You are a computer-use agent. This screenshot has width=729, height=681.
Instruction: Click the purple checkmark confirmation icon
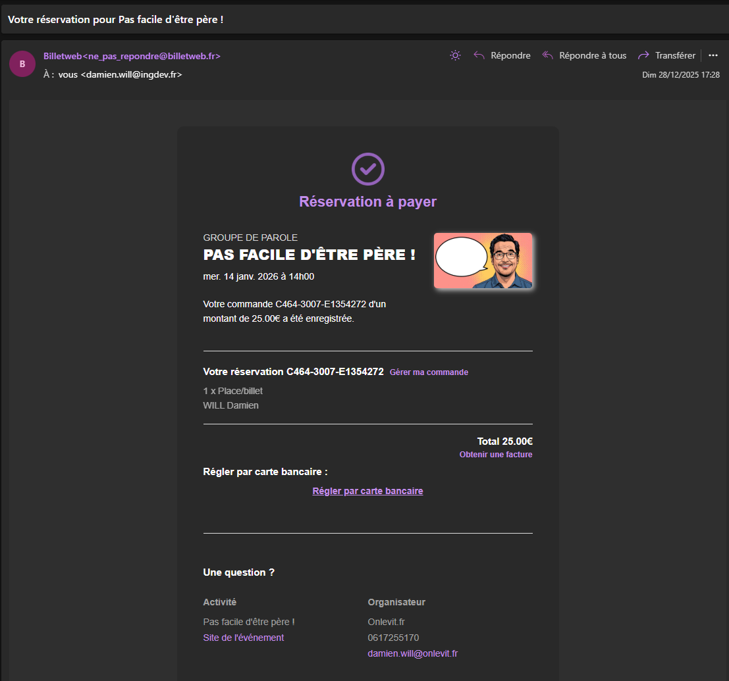(368, 169)
